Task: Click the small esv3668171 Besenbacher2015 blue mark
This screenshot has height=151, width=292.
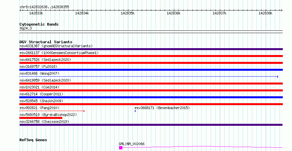Action: [135, 111]
